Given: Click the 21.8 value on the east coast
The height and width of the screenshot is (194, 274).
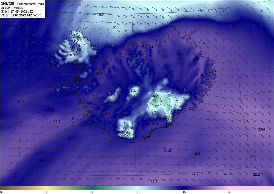Looking at the screenshot, I should tap(216, 71).
